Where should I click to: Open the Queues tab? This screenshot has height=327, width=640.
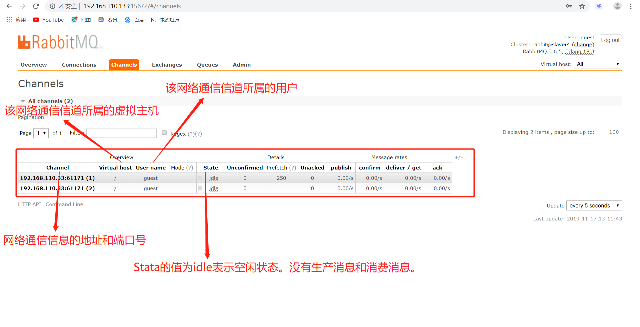coord(207,65)
